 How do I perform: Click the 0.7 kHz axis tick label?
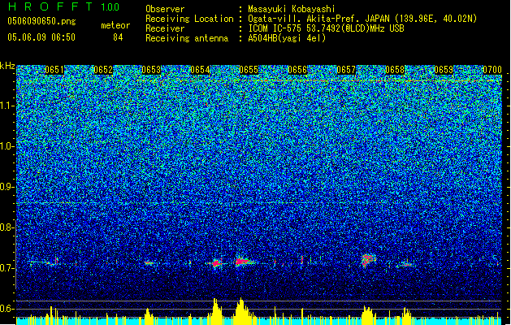coord(7,268)
